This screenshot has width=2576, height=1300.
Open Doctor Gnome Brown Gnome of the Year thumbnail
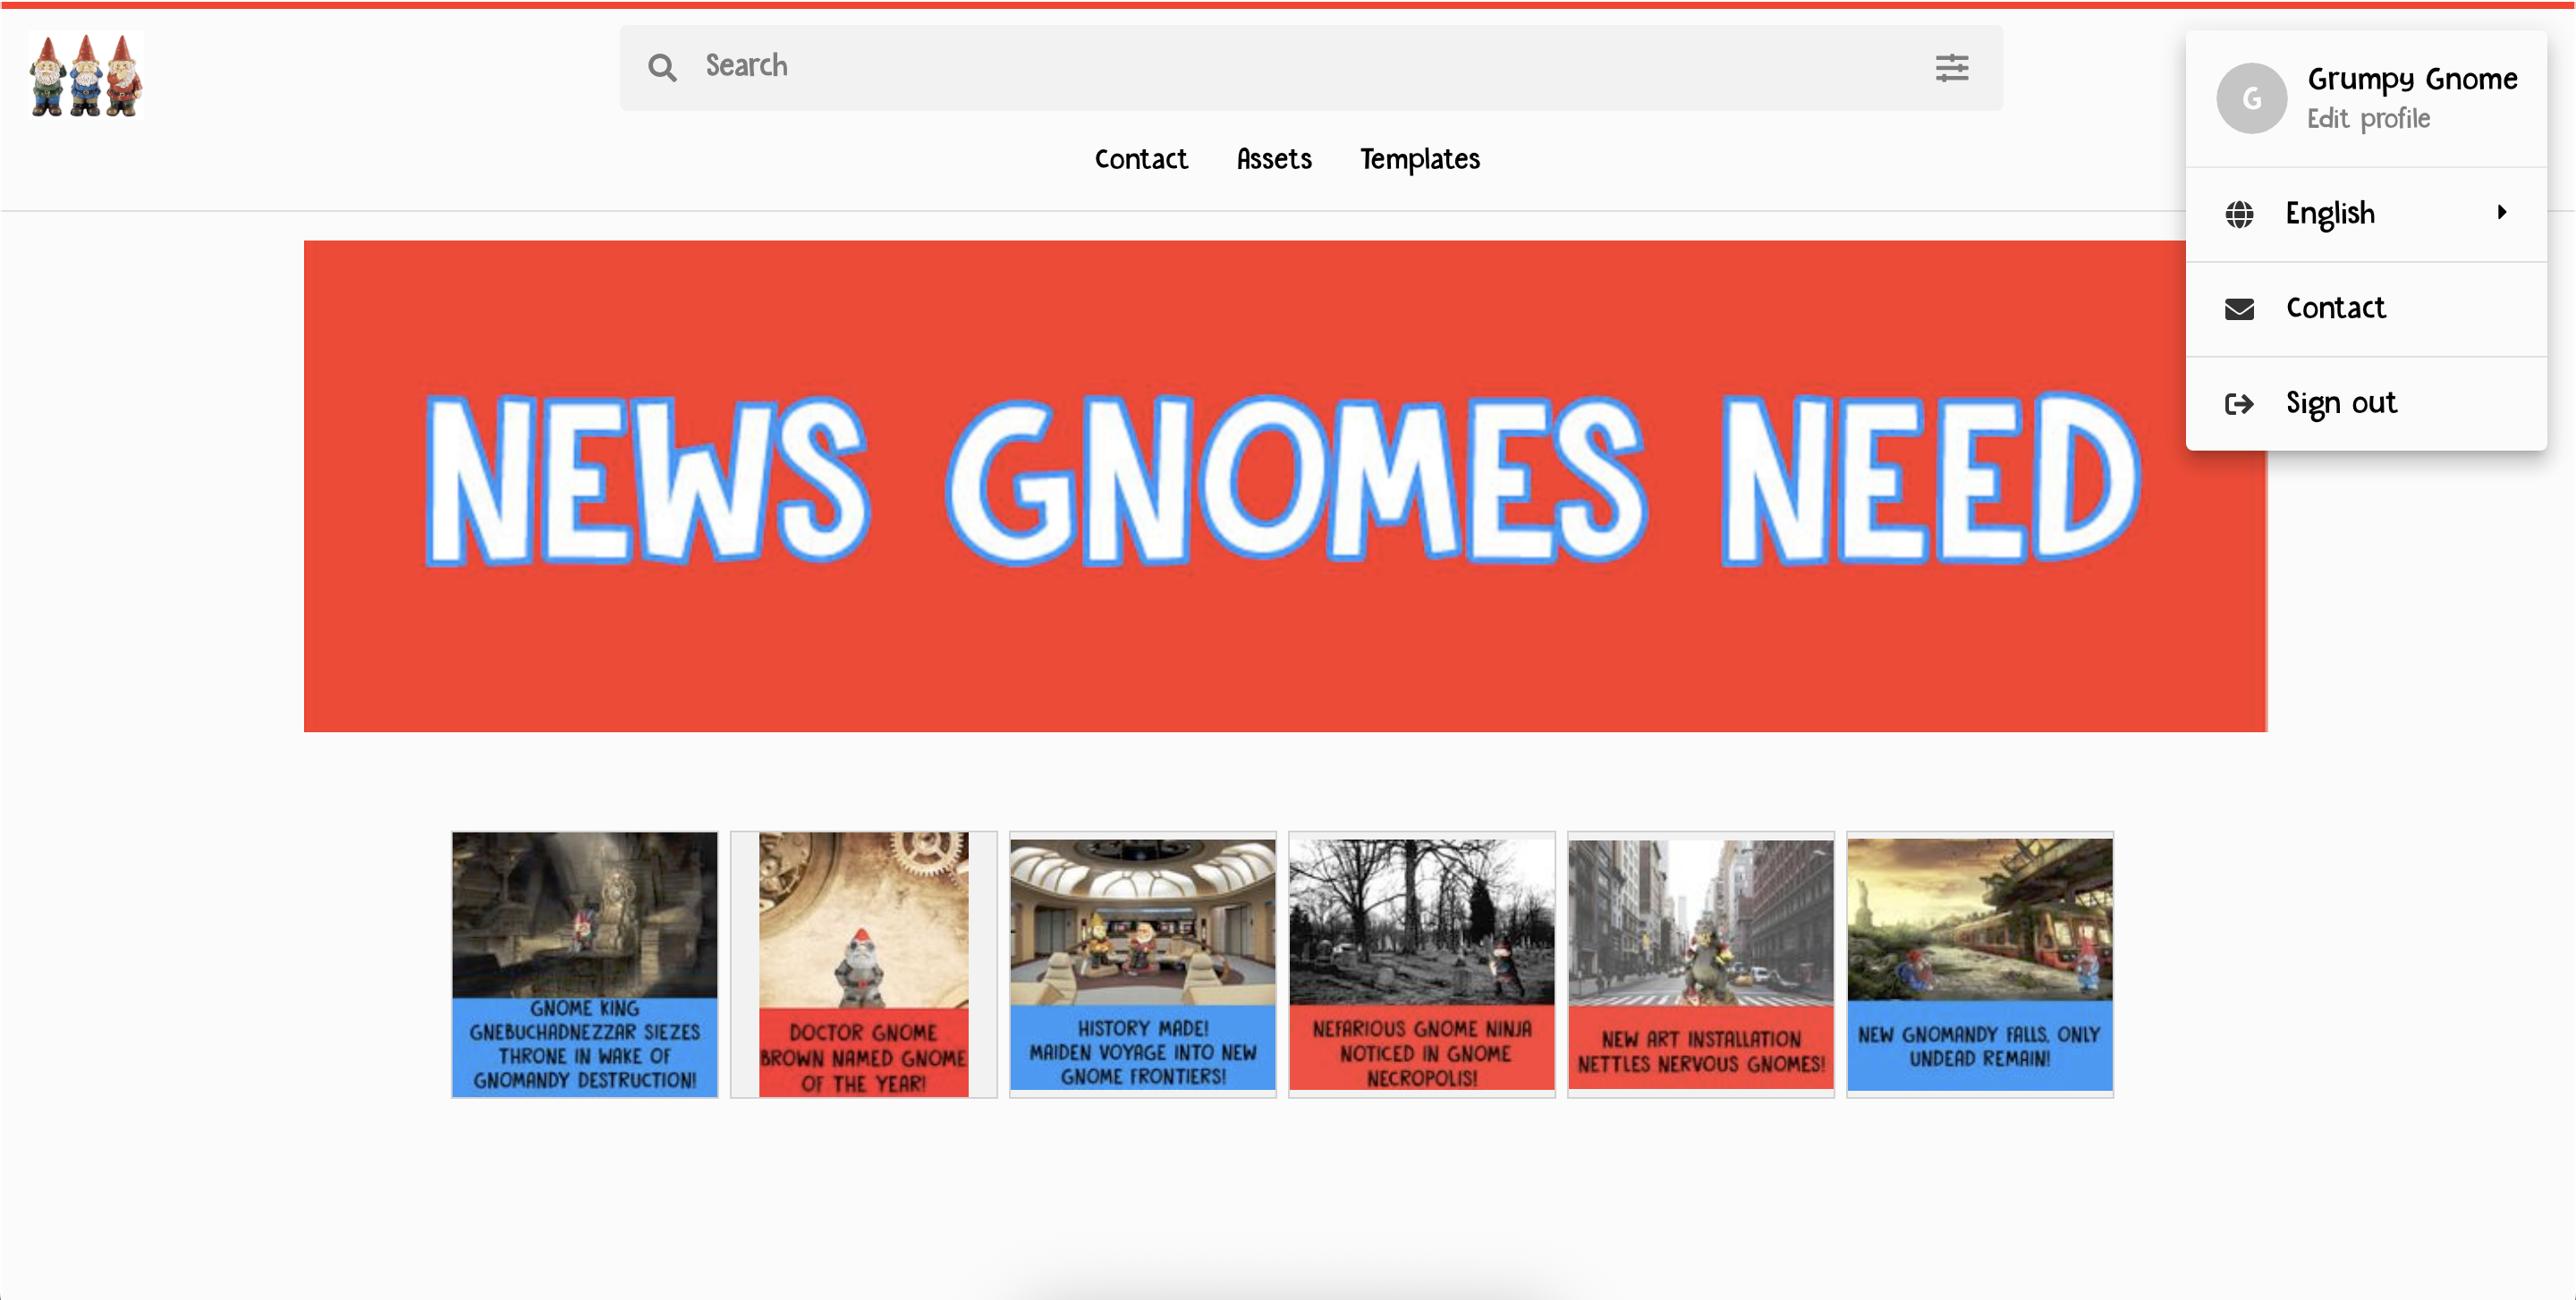[863, 963]
